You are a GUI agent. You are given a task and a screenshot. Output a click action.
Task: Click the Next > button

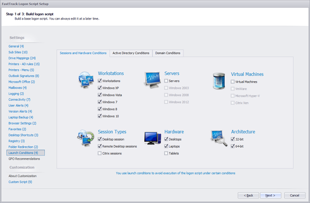pos(270,195)
